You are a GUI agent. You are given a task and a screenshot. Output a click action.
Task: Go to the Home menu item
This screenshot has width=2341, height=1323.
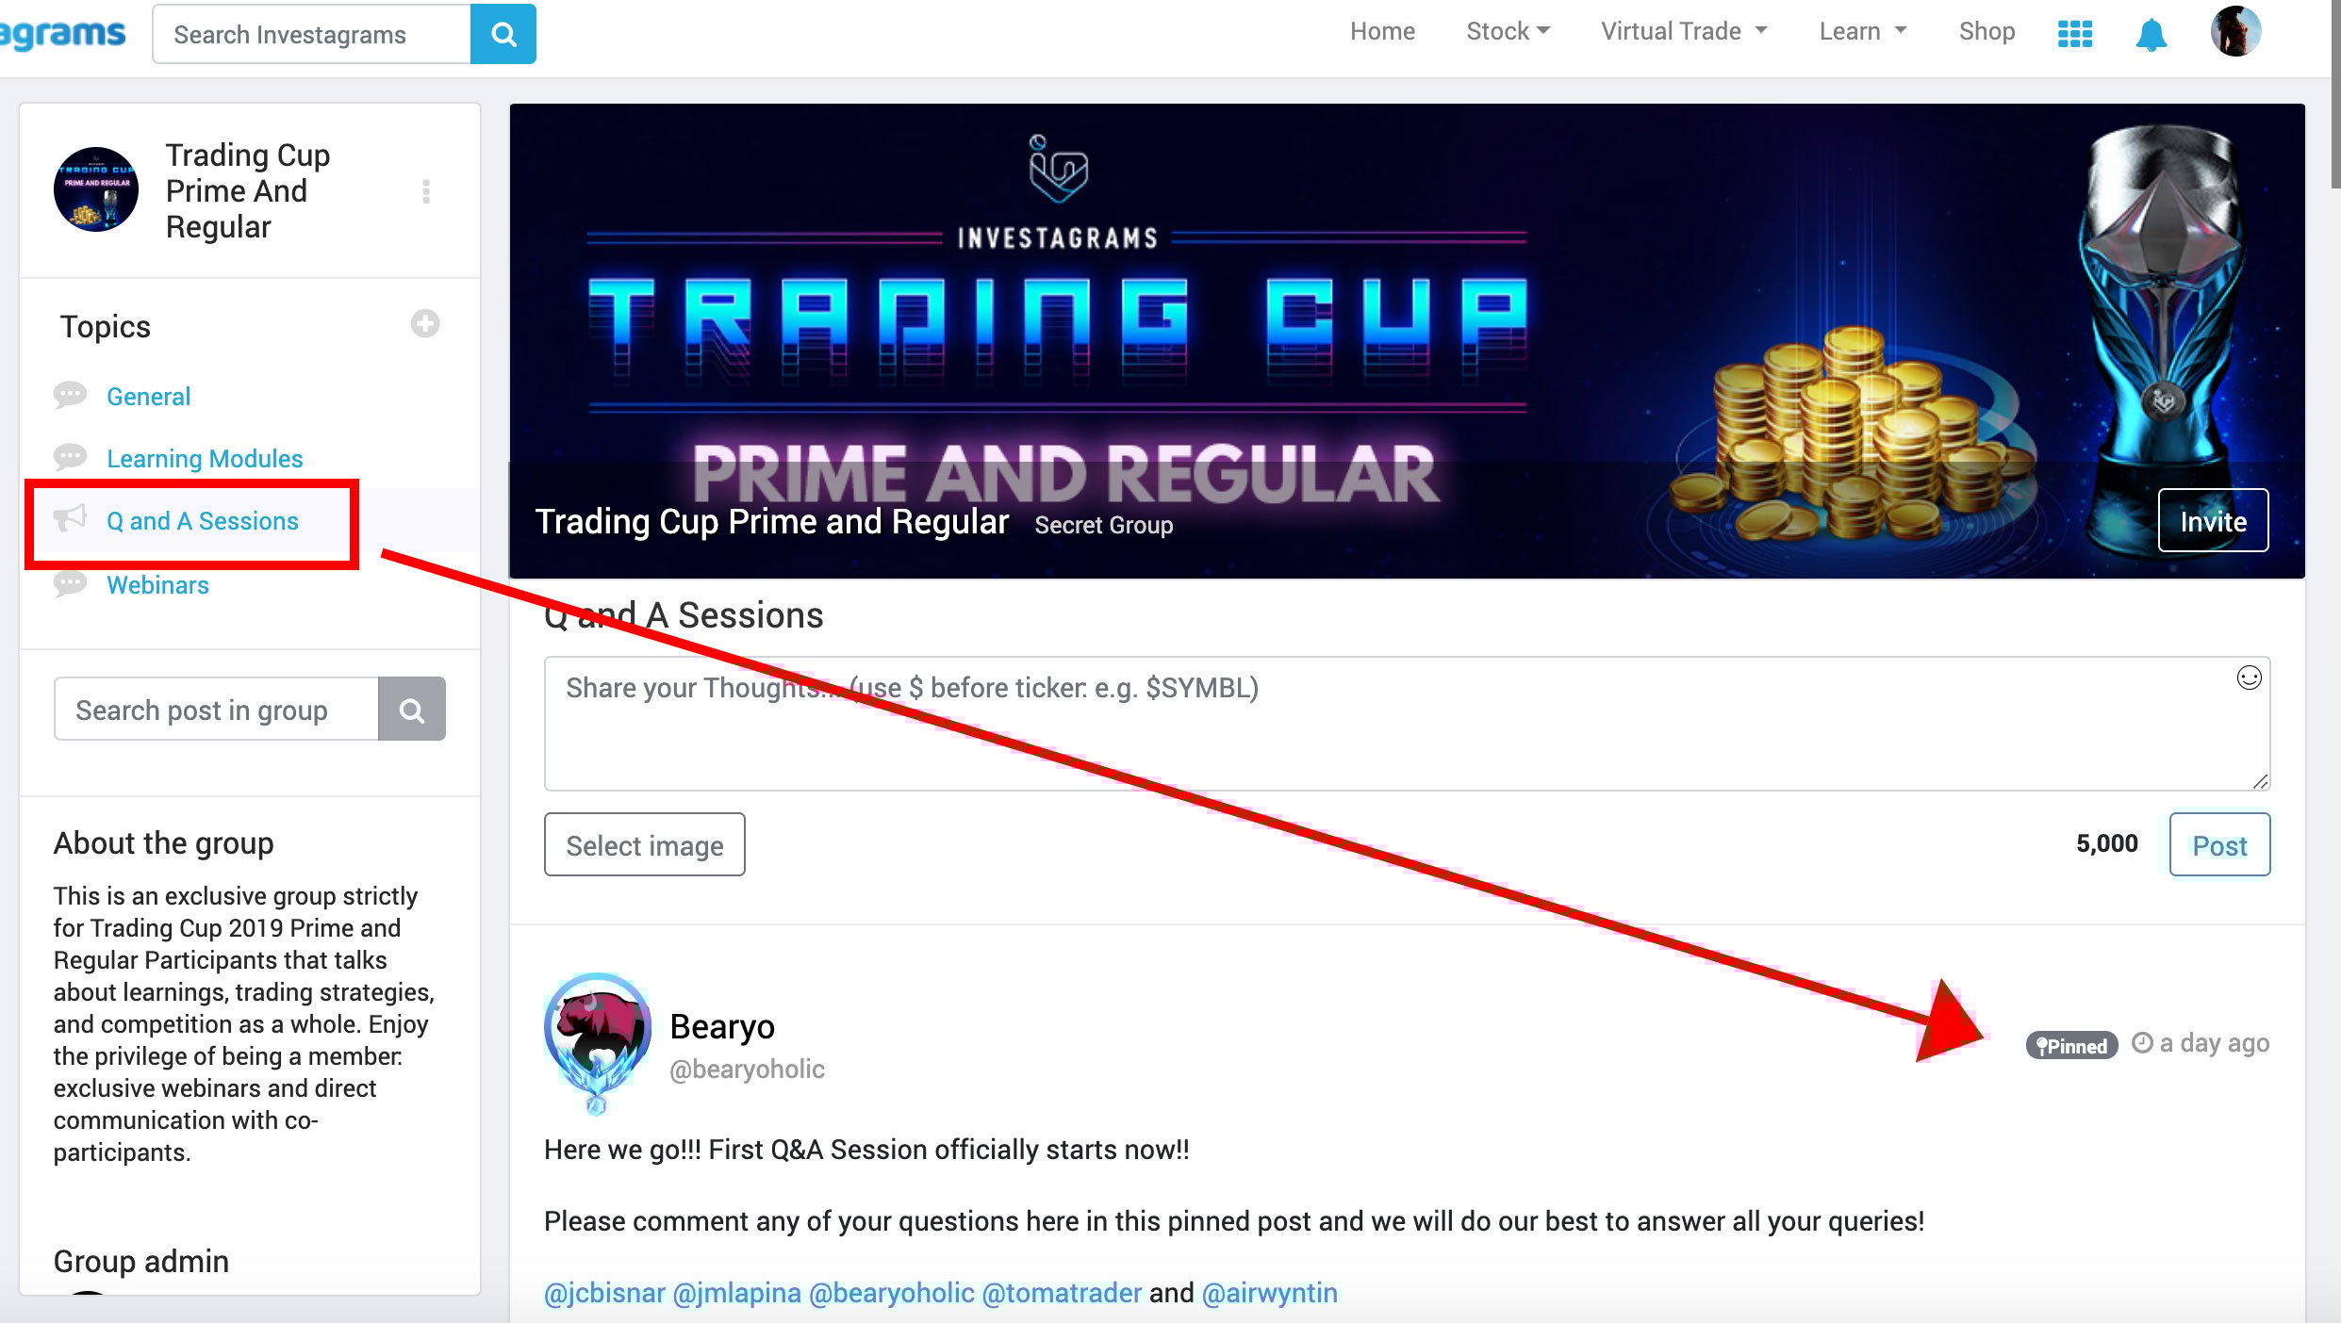(1382, 31)
